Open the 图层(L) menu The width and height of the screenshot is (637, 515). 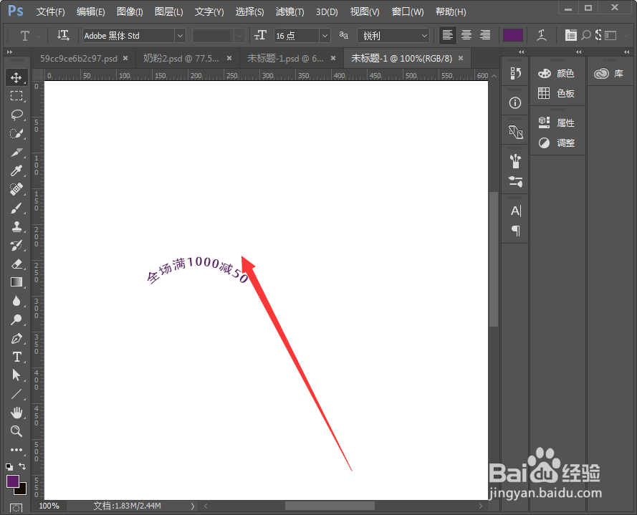click(x=169, y=11)
